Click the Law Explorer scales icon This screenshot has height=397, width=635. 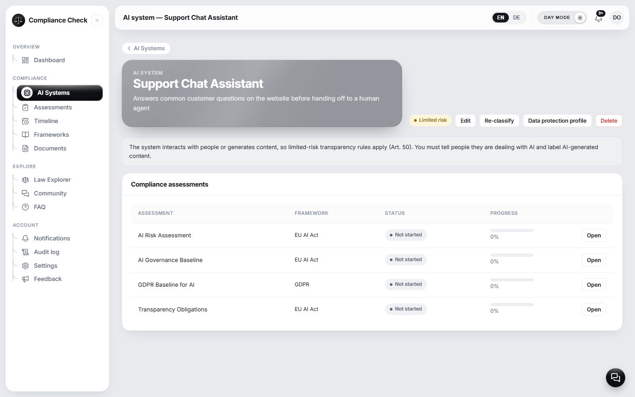pyautogui.click(x=26, y=180)
